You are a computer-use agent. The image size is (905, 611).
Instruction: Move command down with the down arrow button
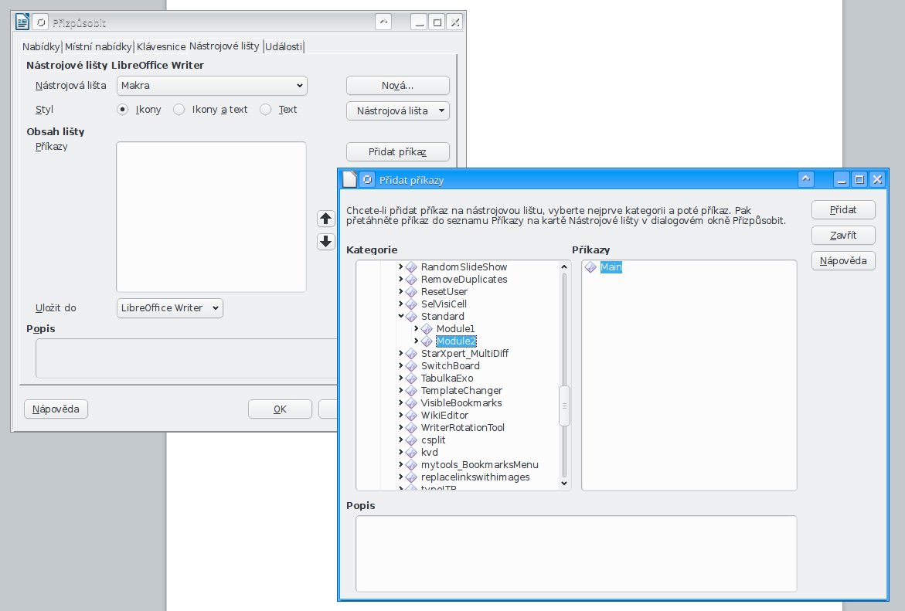[x=325, y=242]
